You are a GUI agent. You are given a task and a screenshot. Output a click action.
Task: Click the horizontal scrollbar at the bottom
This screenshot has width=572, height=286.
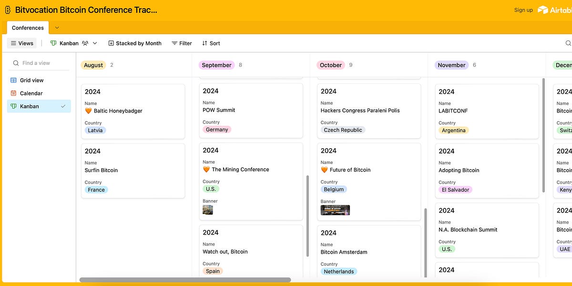point(185,280)
